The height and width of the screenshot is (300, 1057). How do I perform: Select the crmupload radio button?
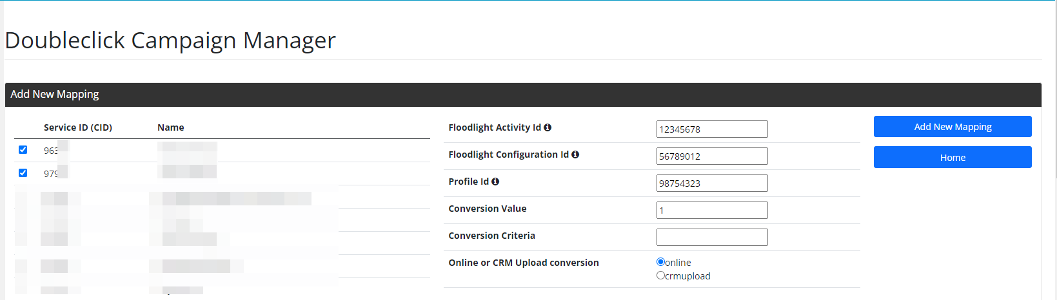[660, 276]
